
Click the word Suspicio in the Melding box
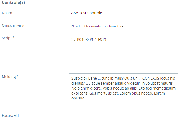click(79, 78)
